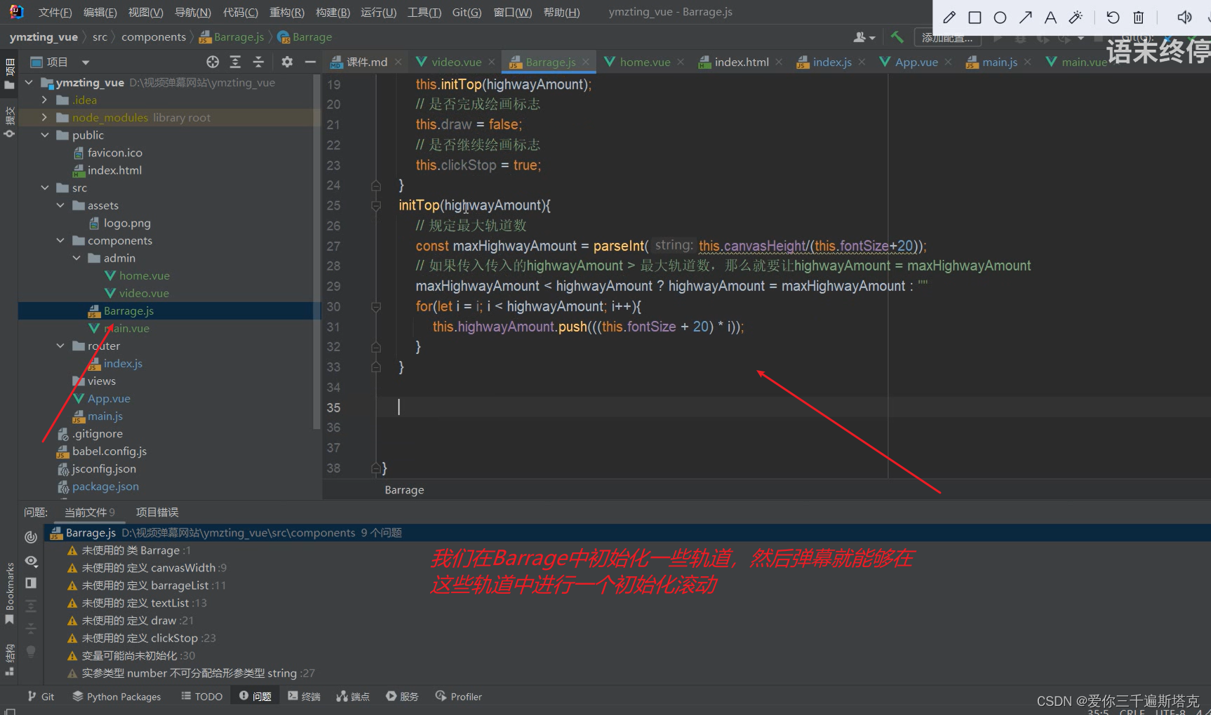Click the components breadcrumb
This screenshot has height=715, width=1211.
[x=154, y=37]
